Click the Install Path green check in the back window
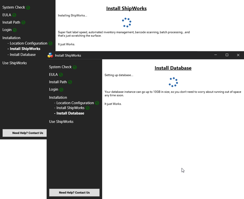The image size is (244, 199). [23, 22]
